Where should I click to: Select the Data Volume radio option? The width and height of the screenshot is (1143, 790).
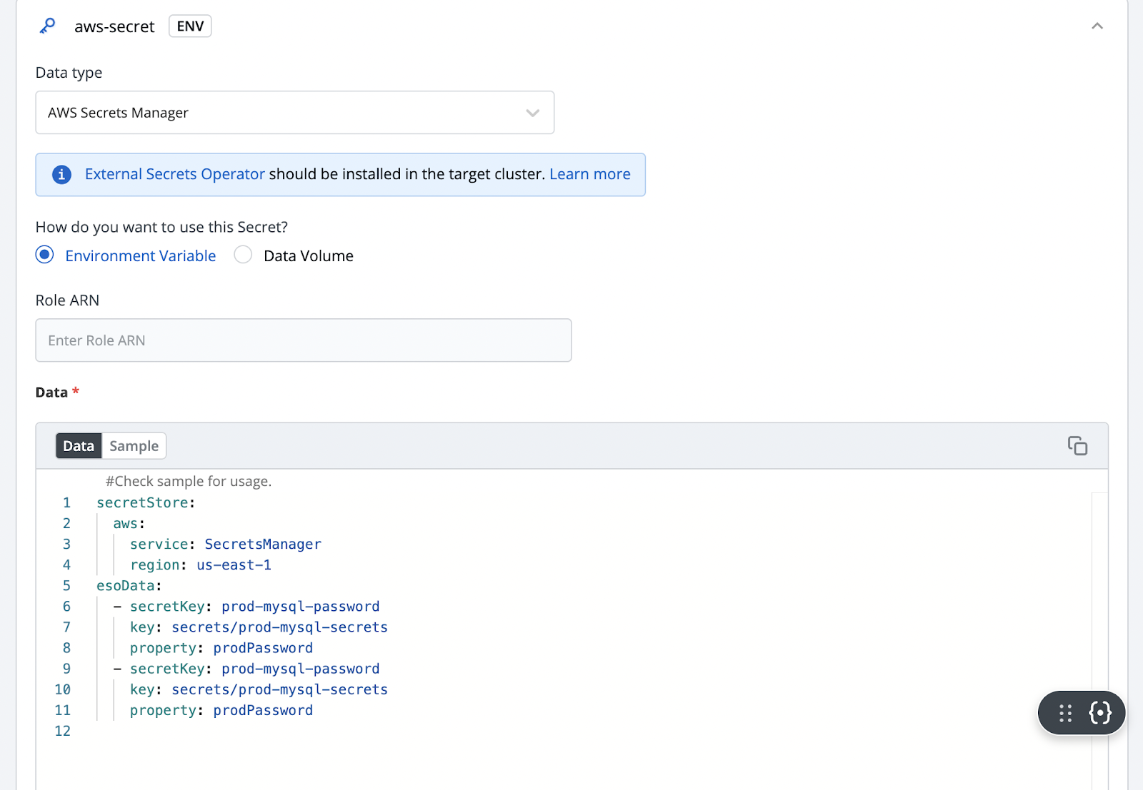coord(243,255)
